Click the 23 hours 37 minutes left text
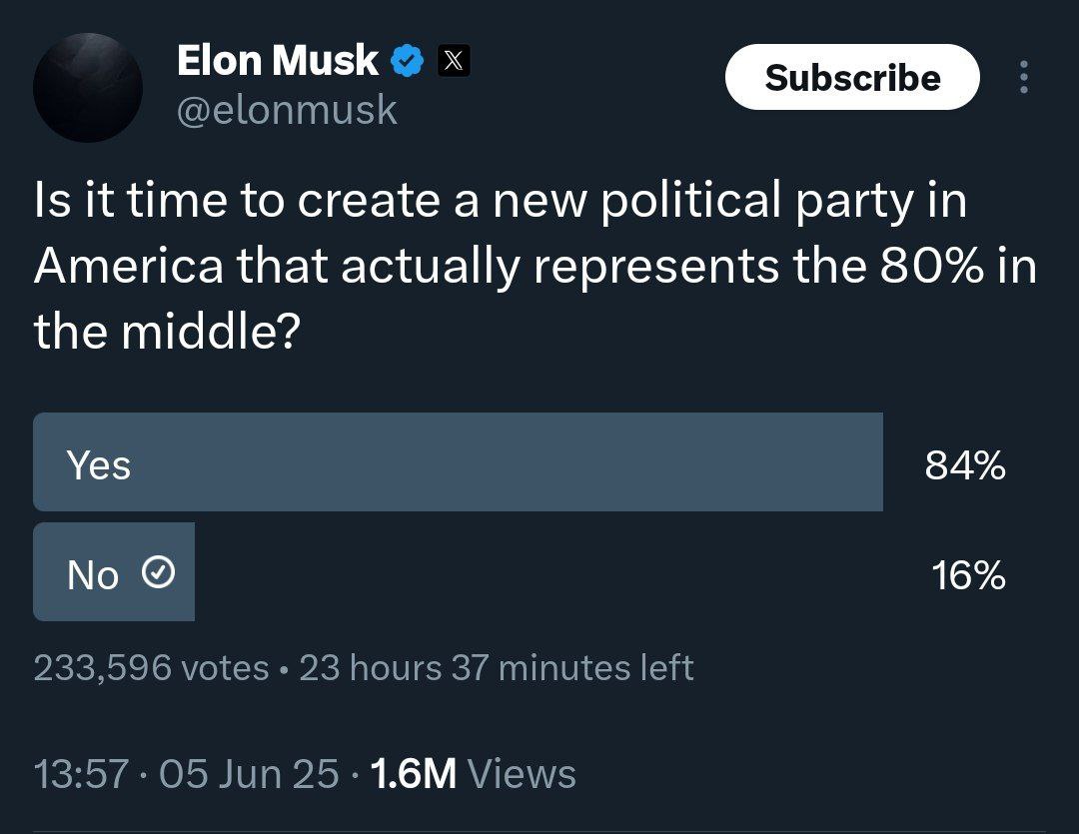 coord(496,667)
